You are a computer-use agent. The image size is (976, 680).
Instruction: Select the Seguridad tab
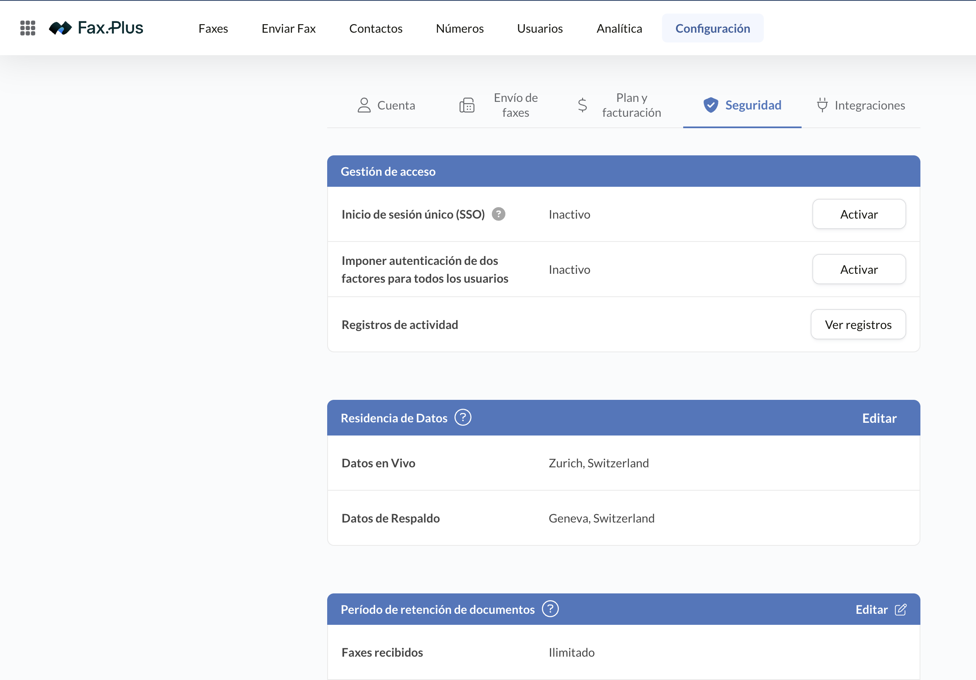point(742,105)
